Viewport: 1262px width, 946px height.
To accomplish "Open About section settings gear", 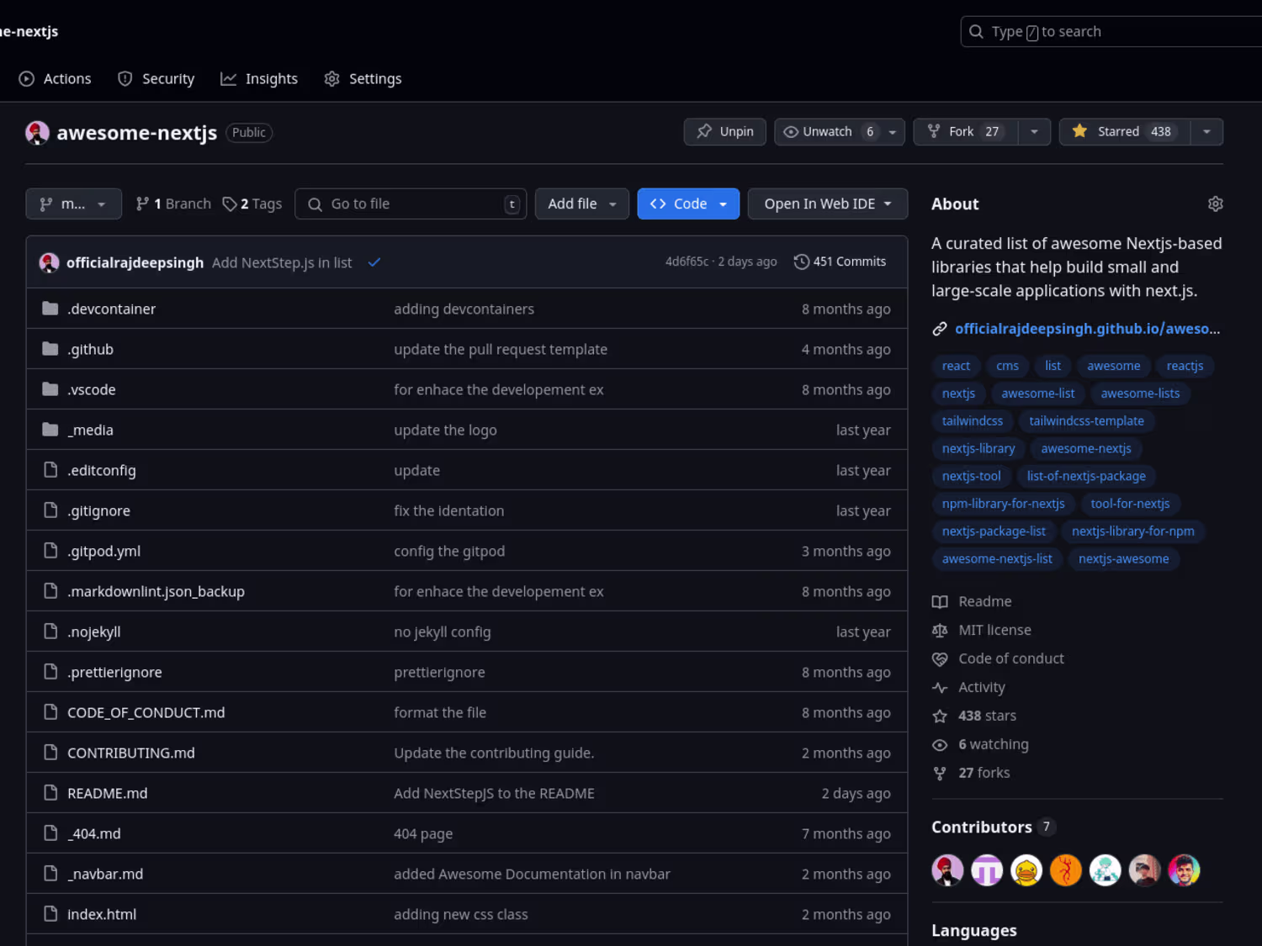I will coord(1215,203).
